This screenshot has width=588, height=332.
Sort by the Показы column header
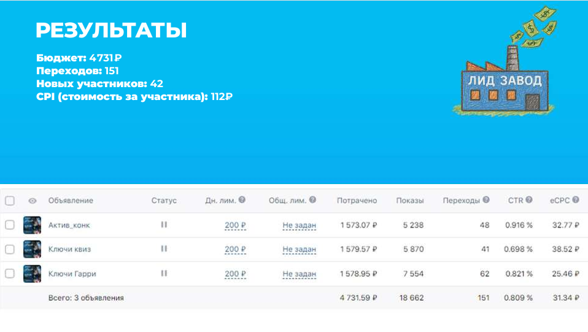tap(410, 201)
